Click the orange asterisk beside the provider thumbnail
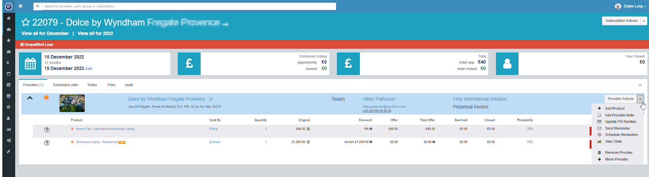 46,98
